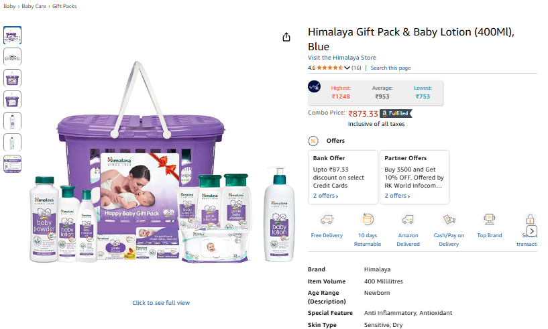Image resolution: width=548 pixels, height=329 pixels.
Task: Select the third thumbnail showing basket
Action: point(13,78)
